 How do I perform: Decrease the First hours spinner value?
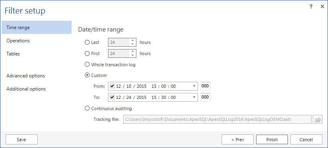click(x=132, y=55)
